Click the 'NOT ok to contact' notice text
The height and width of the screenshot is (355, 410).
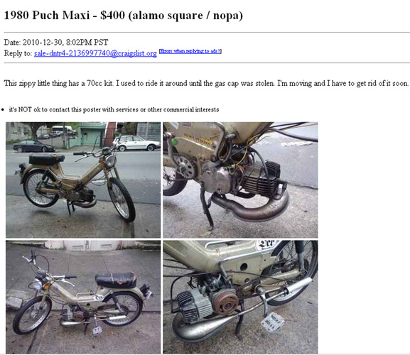[114, 109]
